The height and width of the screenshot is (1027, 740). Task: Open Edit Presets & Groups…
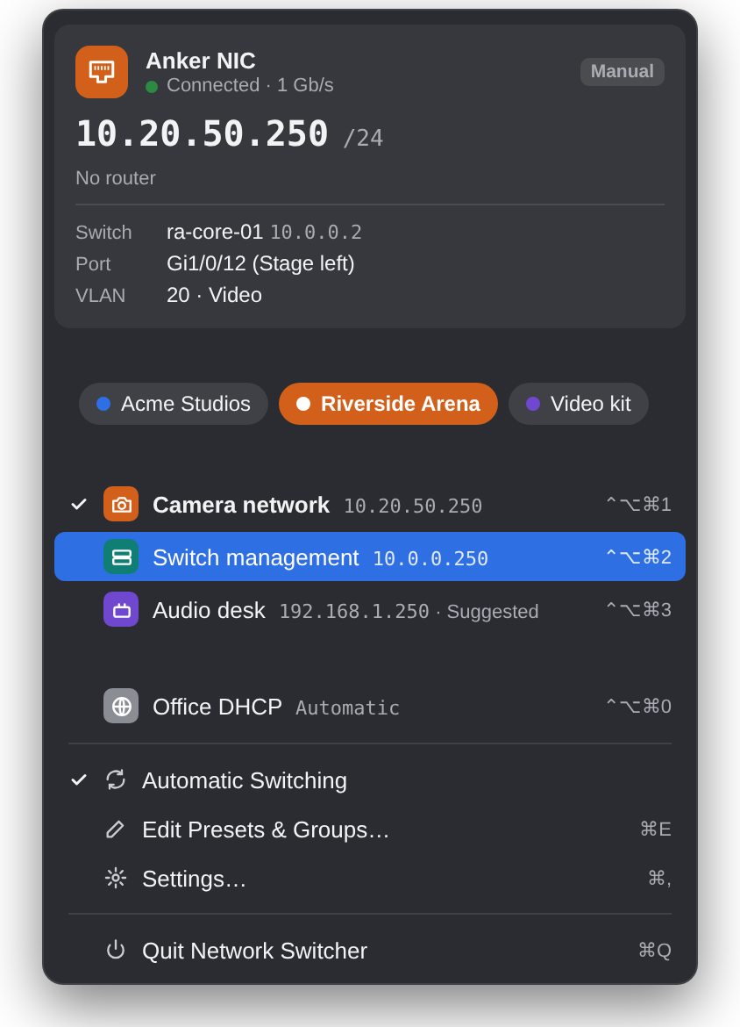(370, 829)
